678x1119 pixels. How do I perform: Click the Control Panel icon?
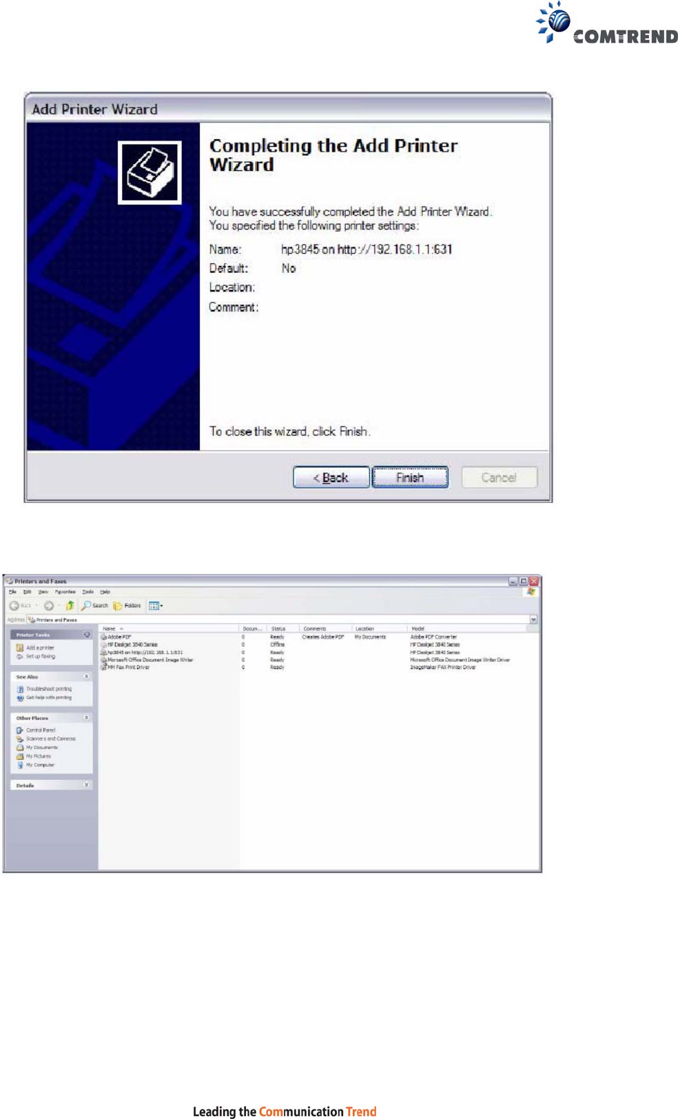pyautogui.click(x=20, y=730)
